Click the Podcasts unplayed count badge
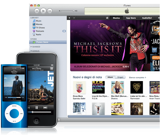 (64, 31)
